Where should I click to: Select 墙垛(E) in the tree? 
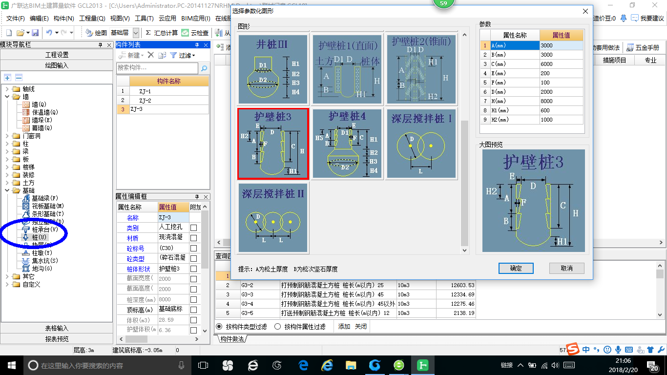(42, 120)
